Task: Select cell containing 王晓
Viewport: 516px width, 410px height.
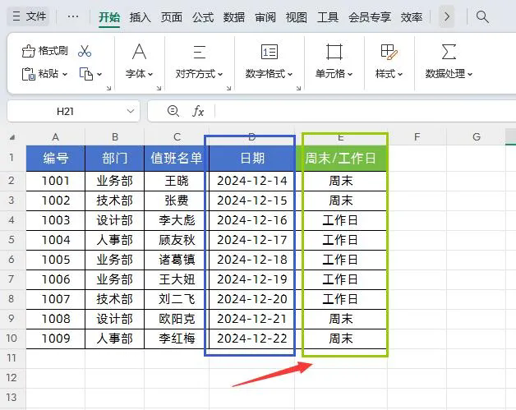Action: pos(177,181)
